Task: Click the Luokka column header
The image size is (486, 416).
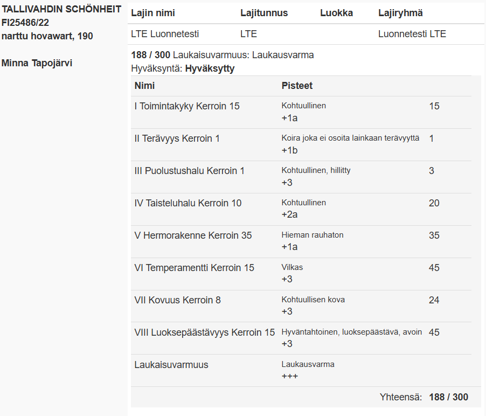Action: pyautogui.click(x=336, y=13)
